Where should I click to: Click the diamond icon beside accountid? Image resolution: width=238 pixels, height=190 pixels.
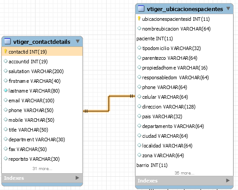point(5,61)
